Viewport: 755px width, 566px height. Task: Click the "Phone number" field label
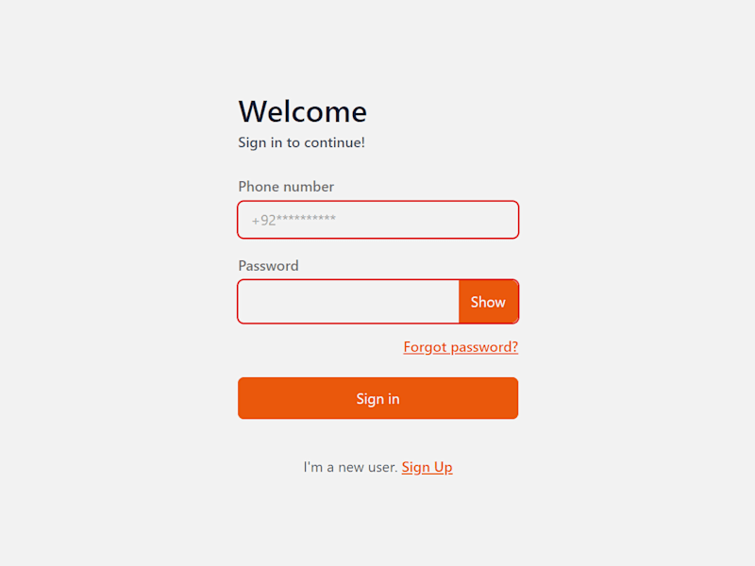pyautogui.click(x=286, y=187)
